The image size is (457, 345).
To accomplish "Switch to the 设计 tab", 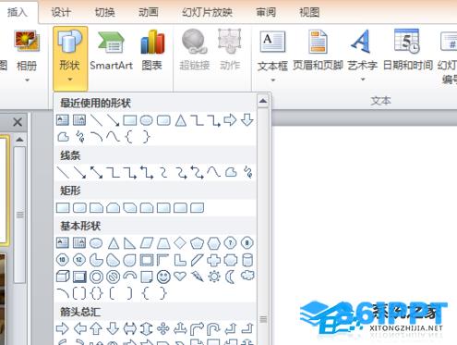I will [61, 12].
